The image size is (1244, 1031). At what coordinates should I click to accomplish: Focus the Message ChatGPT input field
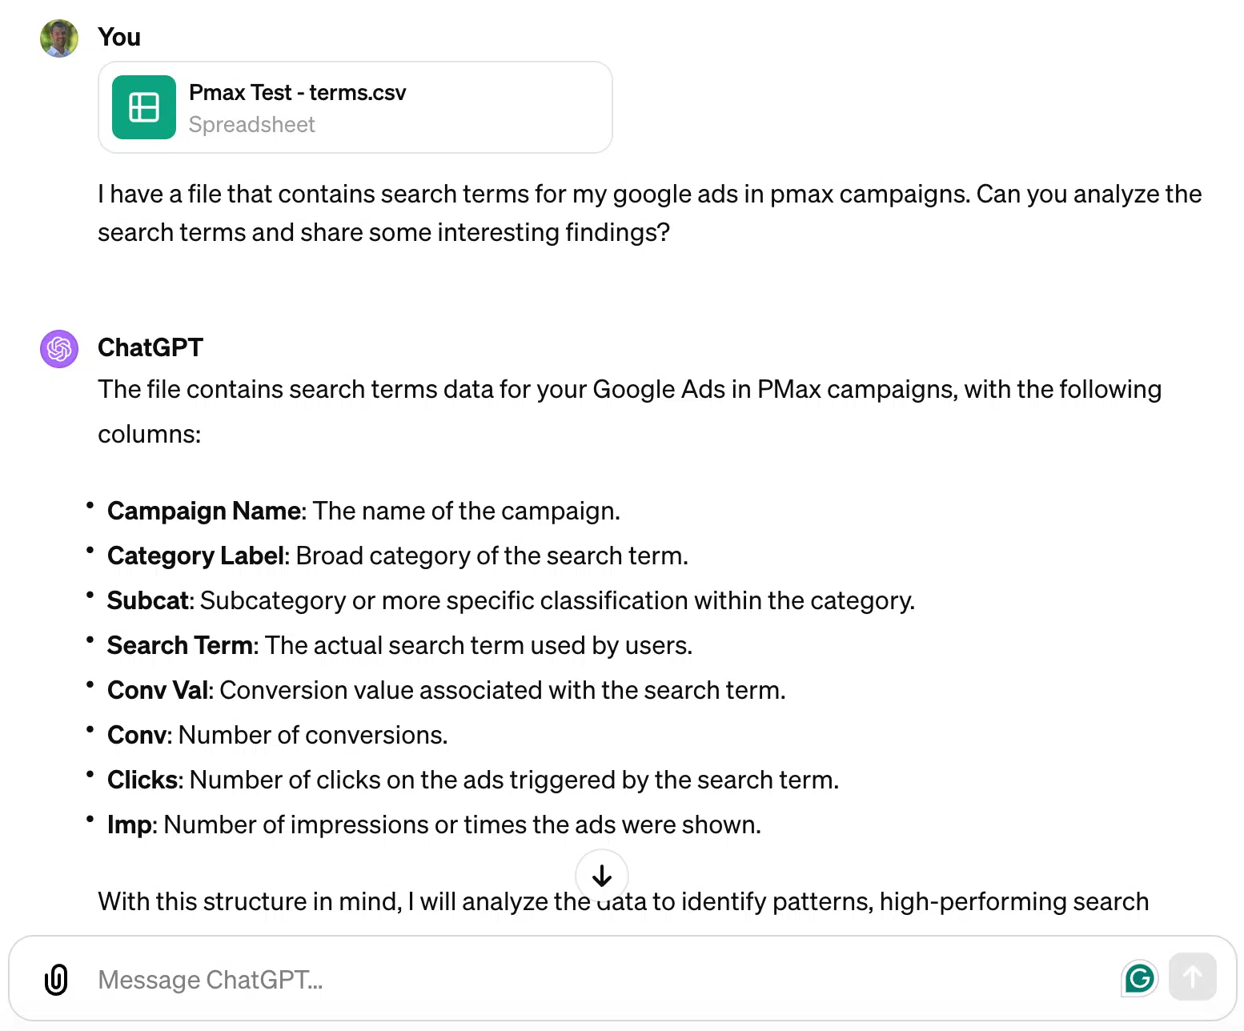tap(600, 980)
